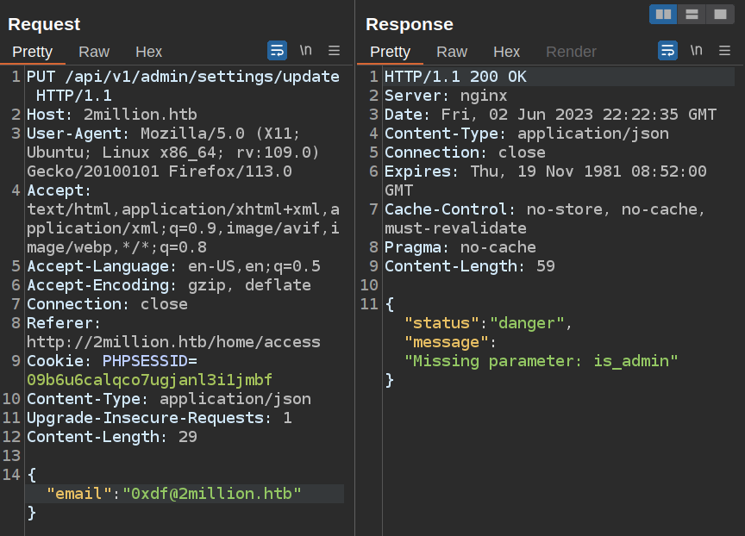Switch to the top/bottom split layout icon
The height and width of the screenshot is (536, 745).
pos(692,14)
